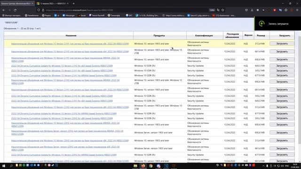Click Загрузить for the Windows Server 20H2 x64 row
Image resolution: width=301 pixels, height=169 pixels.
tap(282, 148)
